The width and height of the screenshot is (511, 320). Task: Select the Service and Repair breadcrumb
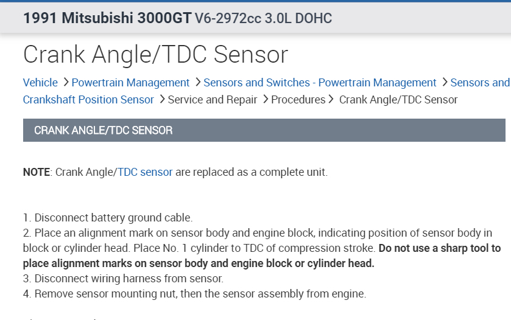[x=213, y=99]
